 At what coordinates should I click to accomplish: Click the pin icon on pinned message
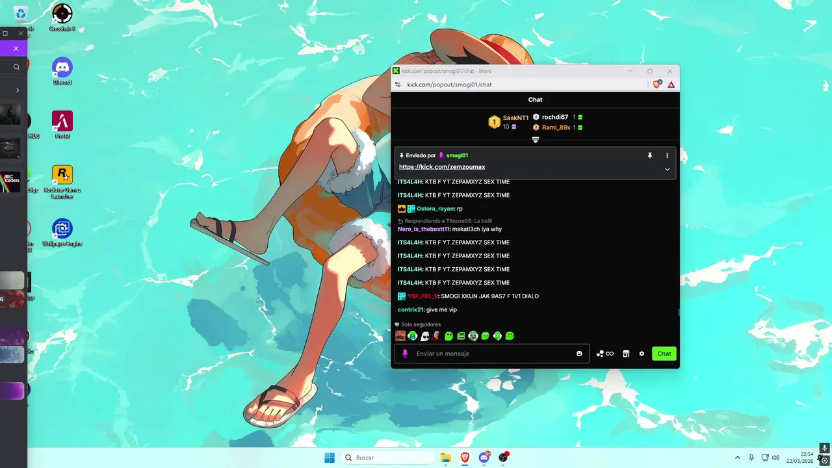(x=649, y=155)
